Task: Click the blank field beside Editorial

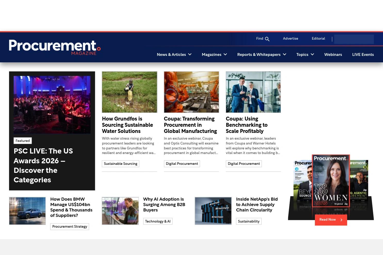Action: [354, 39]
